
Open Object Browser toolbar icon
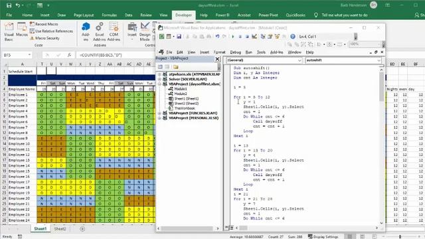(277, 37)
